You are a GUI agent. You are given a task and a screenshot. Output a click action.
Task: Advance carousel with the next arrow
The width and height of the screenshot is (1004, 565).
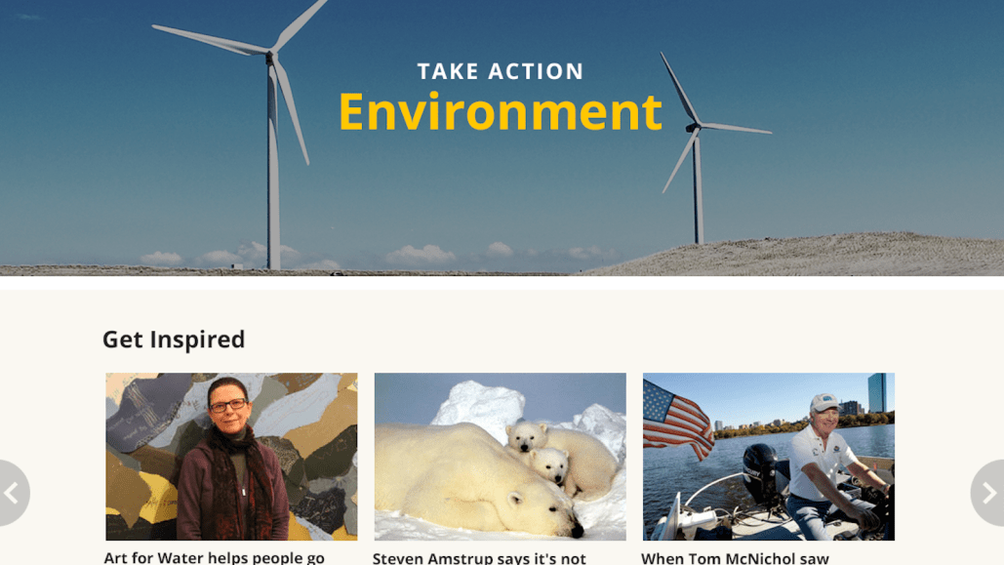988,493
